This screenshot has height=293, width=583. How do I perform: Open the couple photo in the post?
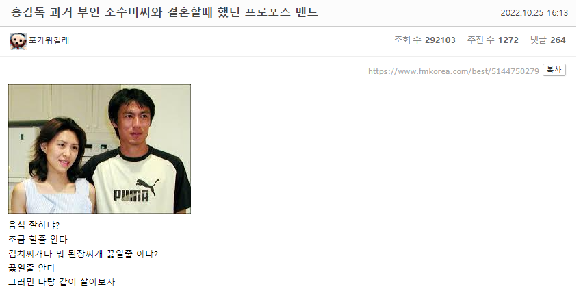(100, 149)
